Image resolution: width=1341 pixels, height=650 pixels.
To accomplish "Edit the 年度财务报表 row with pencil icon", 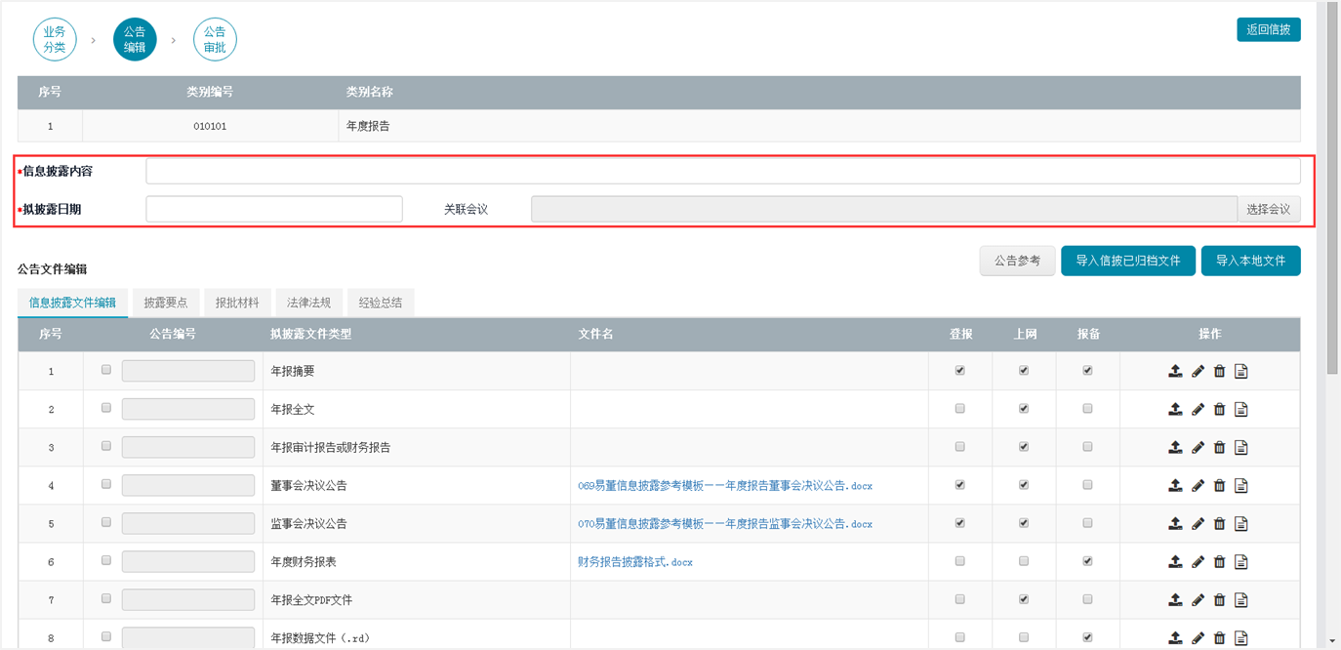I will (1198, 561).
